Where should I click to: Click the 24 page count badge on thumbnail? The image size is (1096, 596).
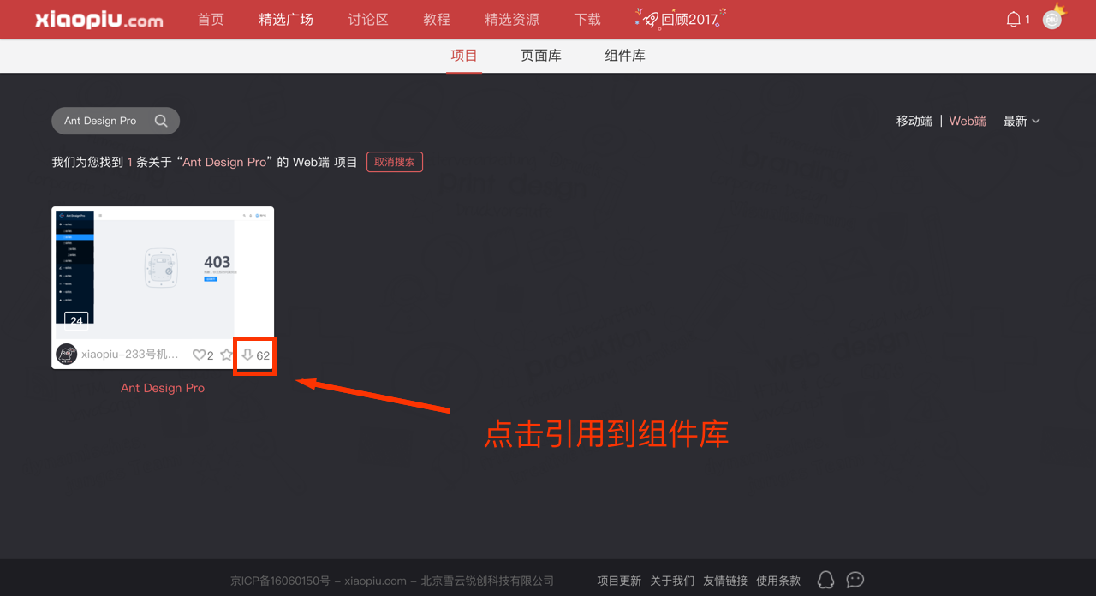76,321
